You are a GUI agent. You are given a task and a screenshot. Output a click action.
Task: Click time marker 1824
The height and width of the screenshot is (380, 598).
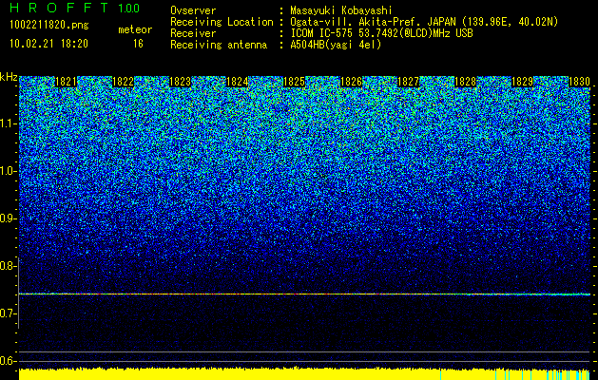point(238,82)
